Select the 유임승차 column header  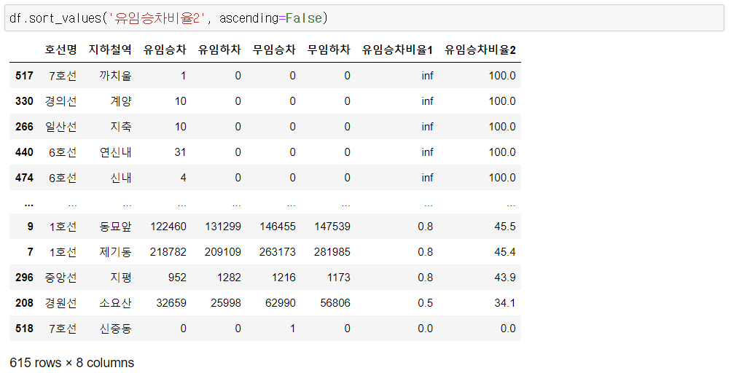click(165, 50)
